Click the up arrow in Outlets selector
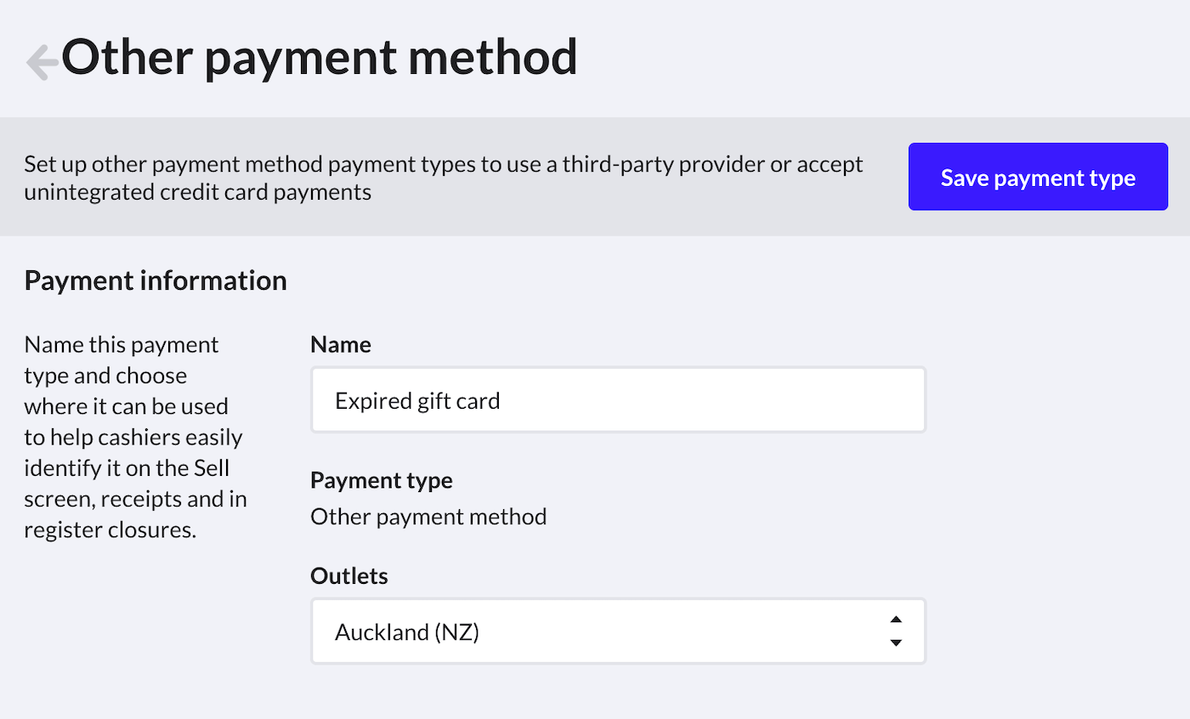The height and width of the screenshot is (719, 1190). 895,620
